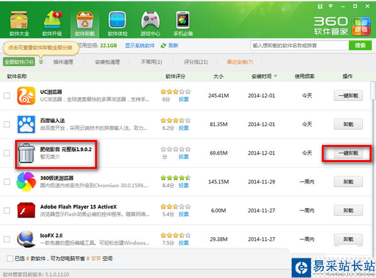Sort by 软件名称 column header
This screenshot has height=278, width=376.
pos(17,76)
